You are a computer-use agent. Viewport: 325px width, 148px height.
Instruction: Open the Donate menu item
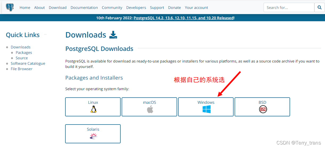pyautogui.click(x=175, y=8)
